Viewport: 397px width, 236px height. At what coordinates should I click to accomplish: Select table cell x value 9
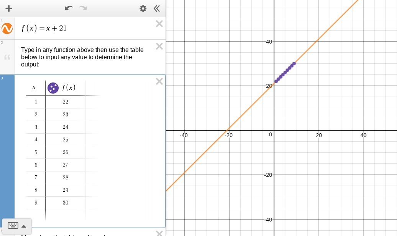click(36, 203)
